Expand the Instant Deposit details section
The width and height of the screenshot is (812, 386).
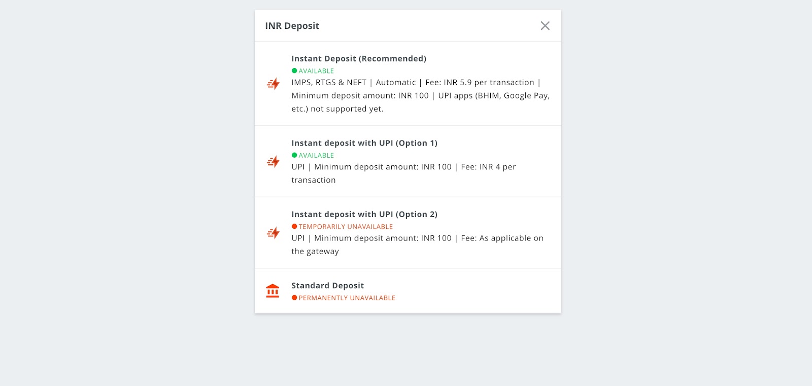pyautogui.click(x=408, y=83)
